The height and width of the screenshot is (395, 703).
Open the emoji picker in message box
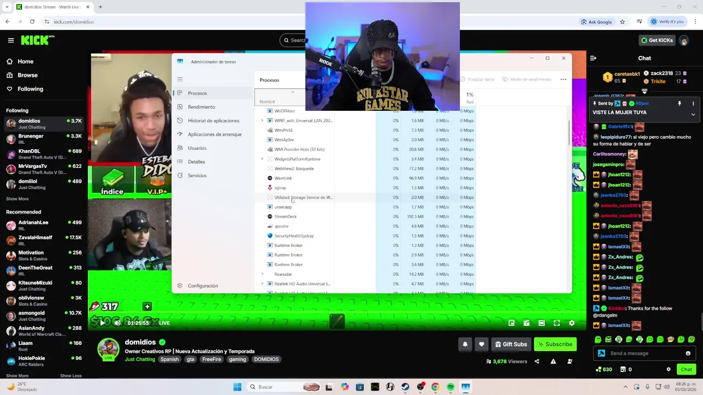pyautogui.click(x=688, y=353)
